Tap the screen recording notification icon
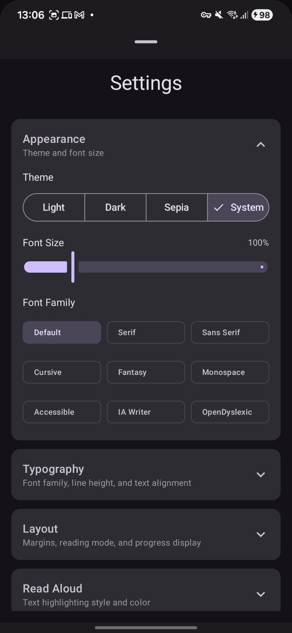The width and height of the screenshot is (292, 633). [54, 15]
